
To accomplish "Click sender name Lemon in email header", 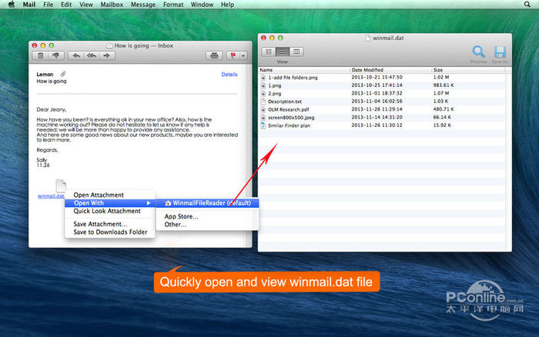I will [45, 74].
